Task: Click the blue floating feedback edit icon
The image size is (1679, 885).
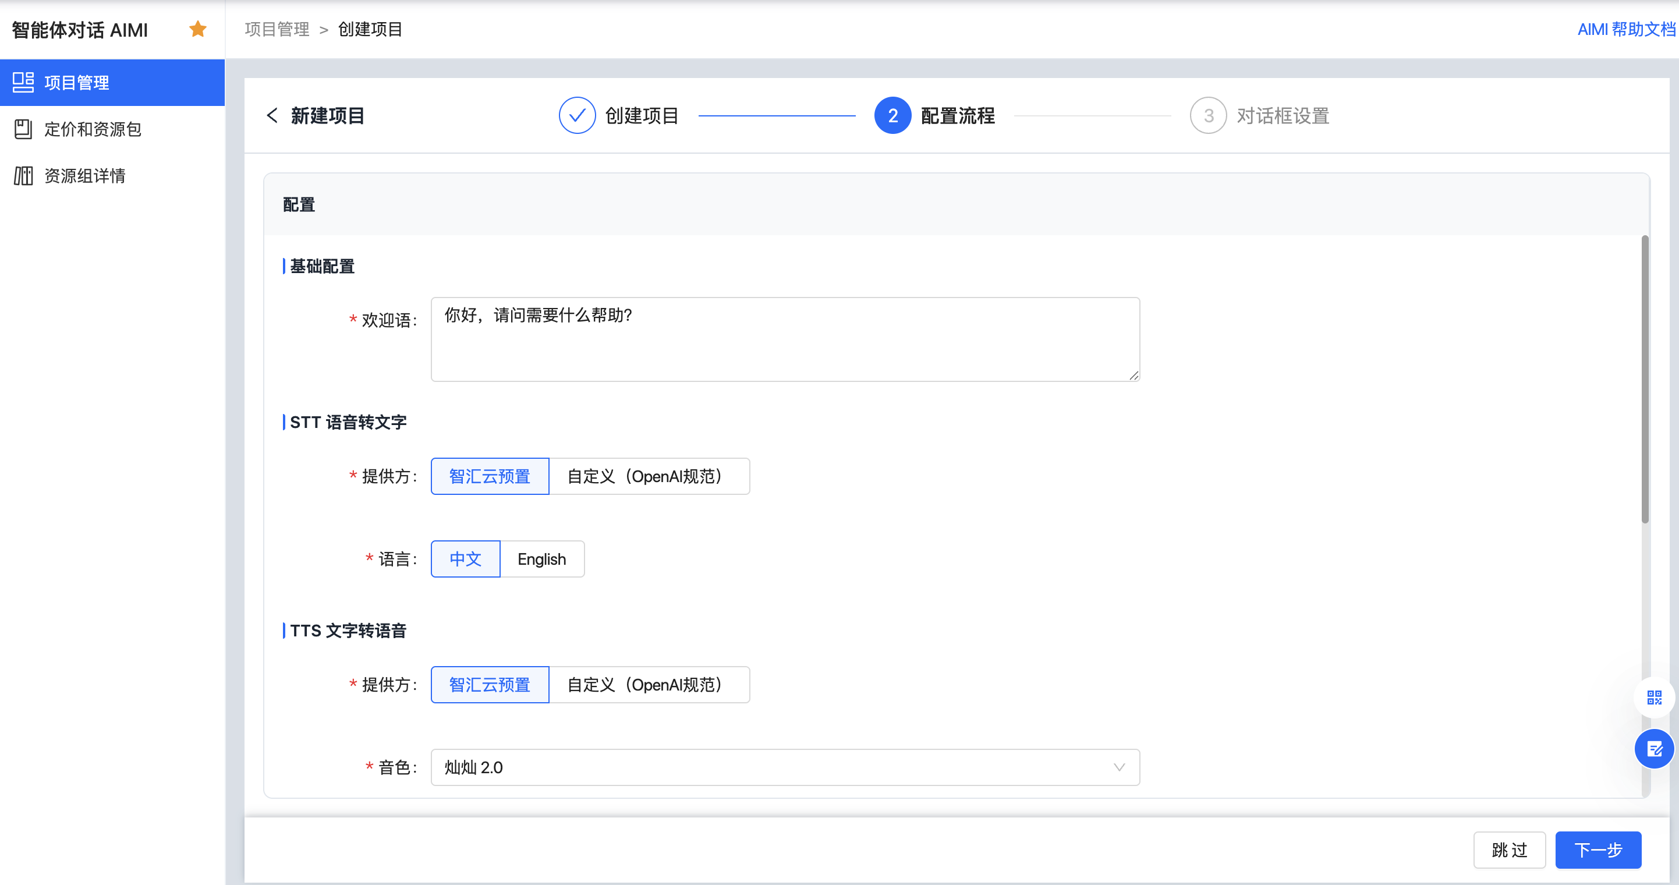Action: click(x=1654, y=749)
